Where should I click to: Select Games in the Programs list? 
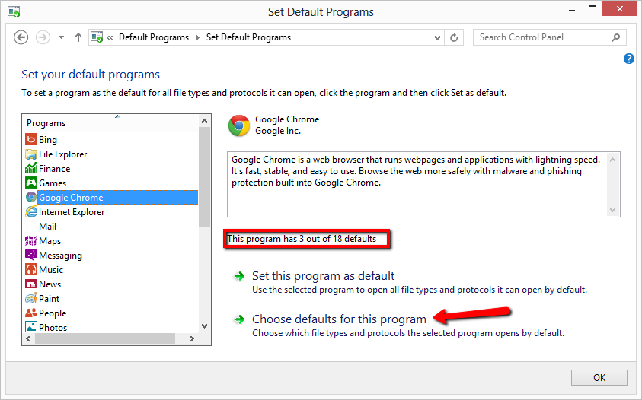click(53, 183)
